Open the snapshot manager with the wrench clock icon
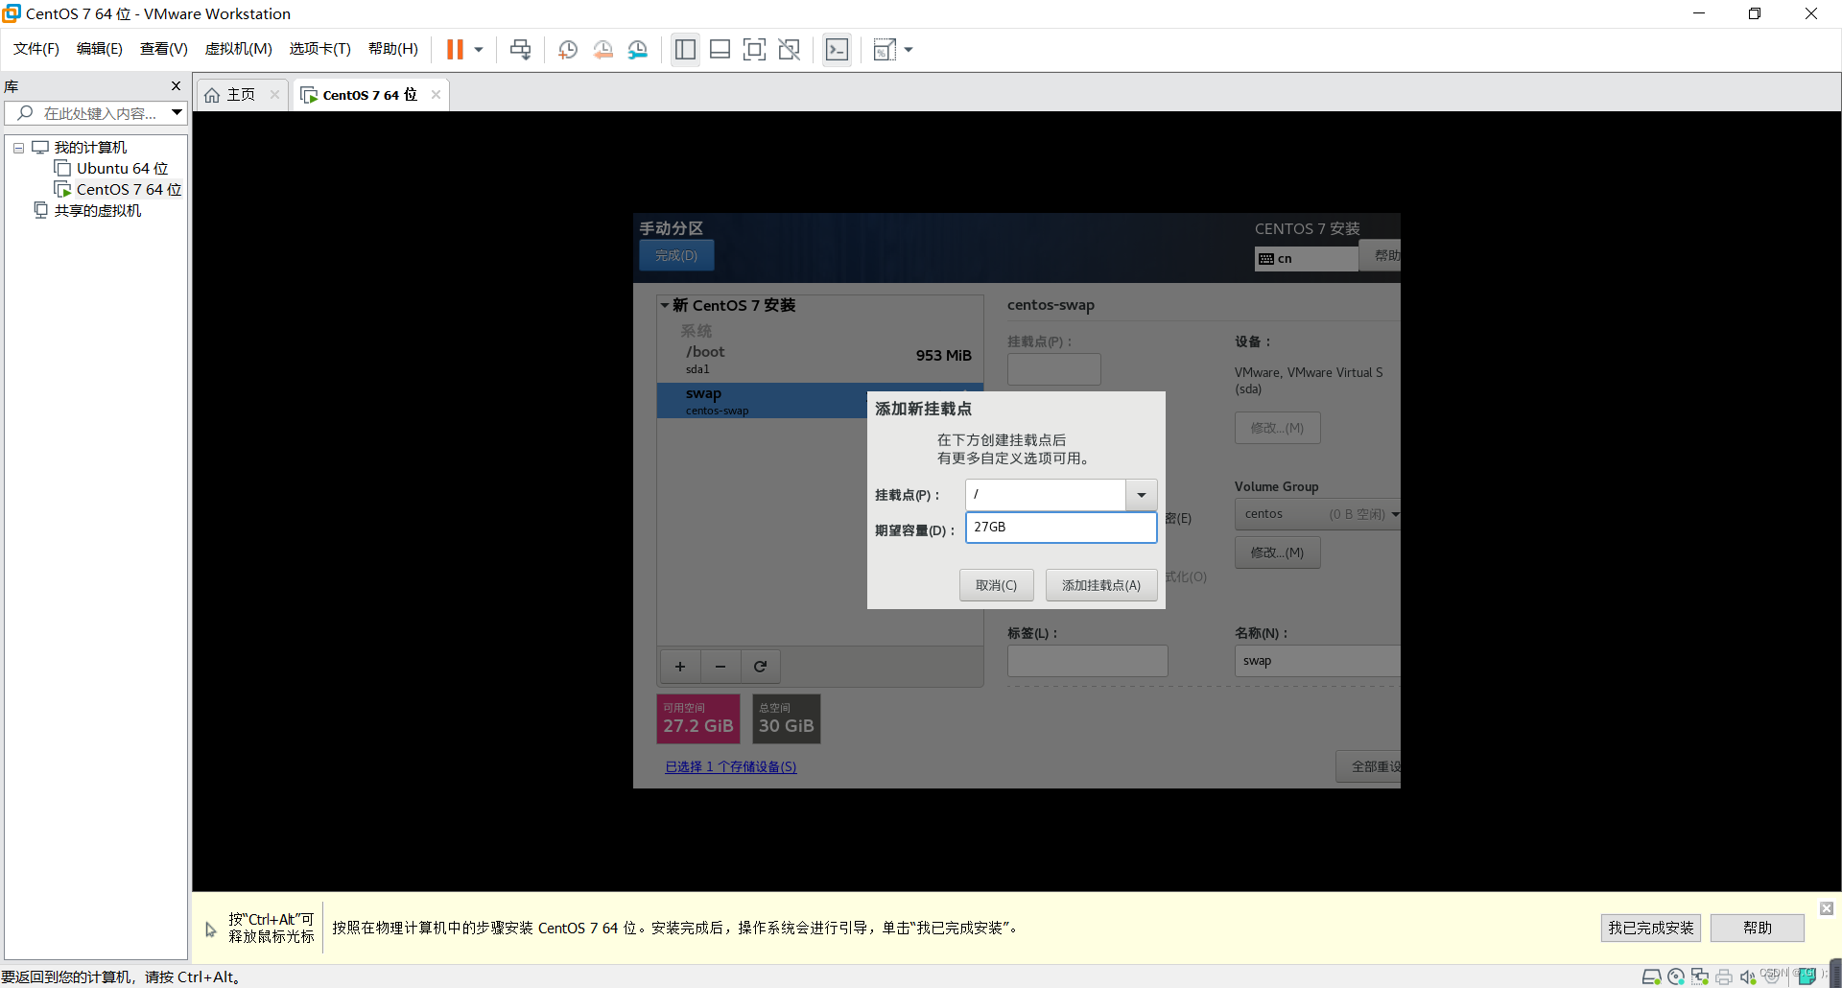 coord(638,50)
